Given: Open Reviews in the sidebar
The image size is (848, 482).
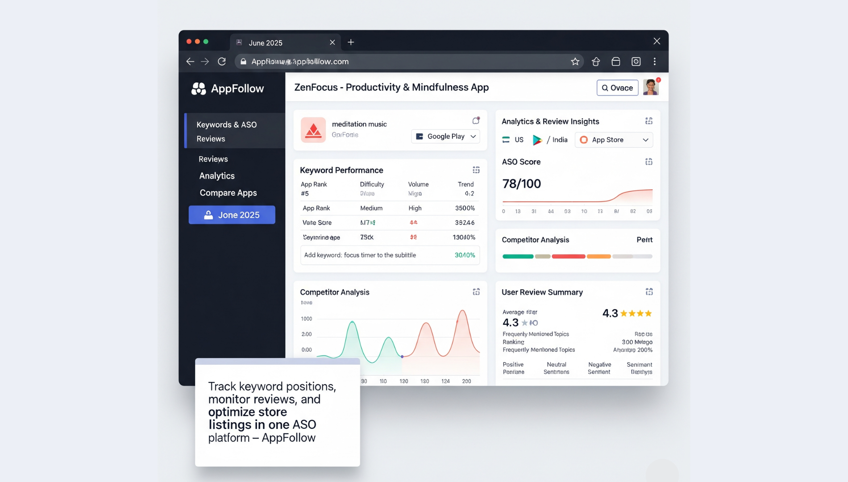Looking at the screenshot, I should point(213,159).
